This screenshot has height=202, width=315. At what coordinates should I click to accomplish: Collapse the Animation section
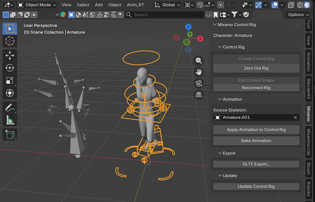(x=220, y=99)
